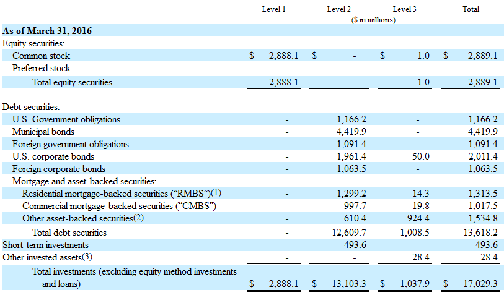Select Other asset-backed Level 2 value 610.4

click(x=355, y=218)
